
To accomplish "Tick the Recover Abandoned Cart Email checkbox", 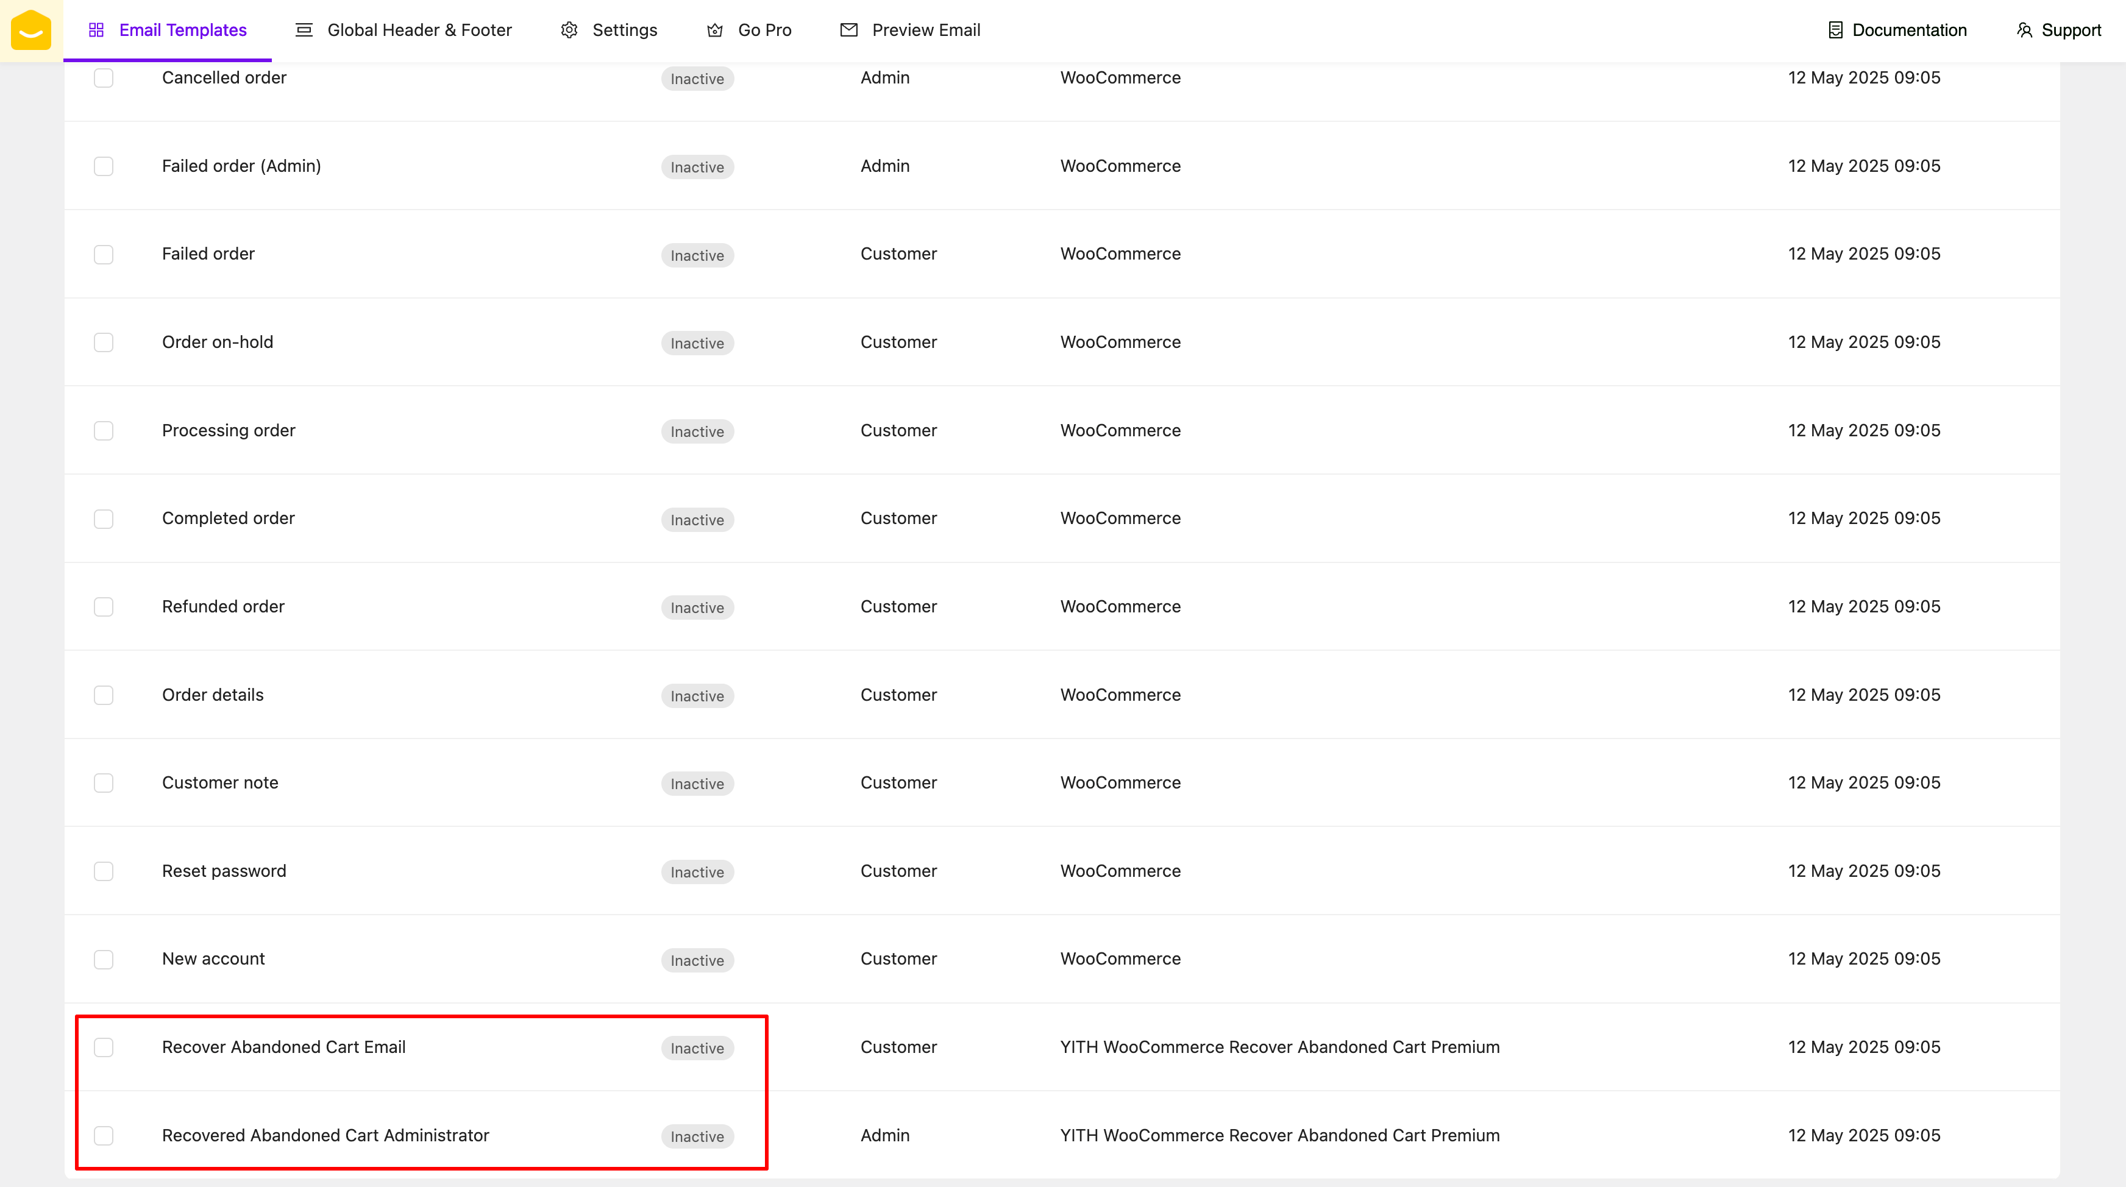I will [x=103, y=1047].
